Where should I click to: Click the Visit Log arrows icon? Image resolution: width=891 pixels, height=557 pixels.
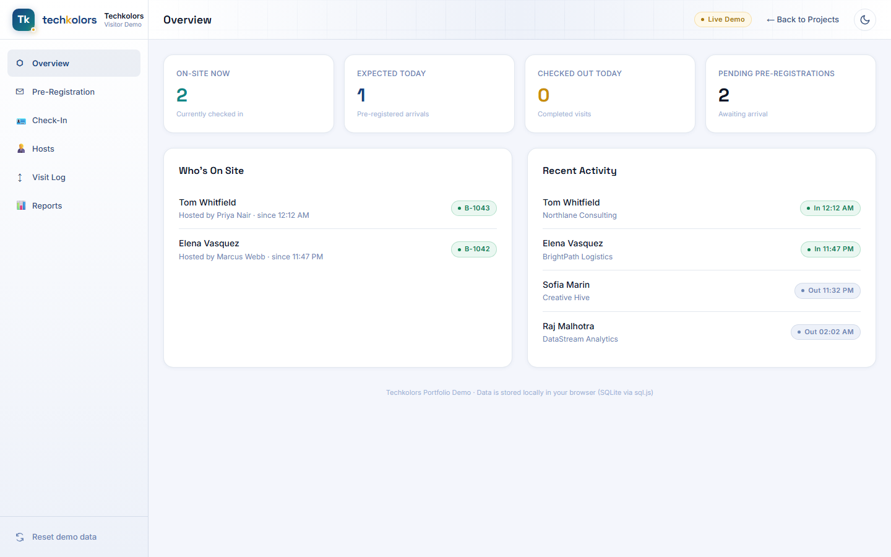(20, 178)
